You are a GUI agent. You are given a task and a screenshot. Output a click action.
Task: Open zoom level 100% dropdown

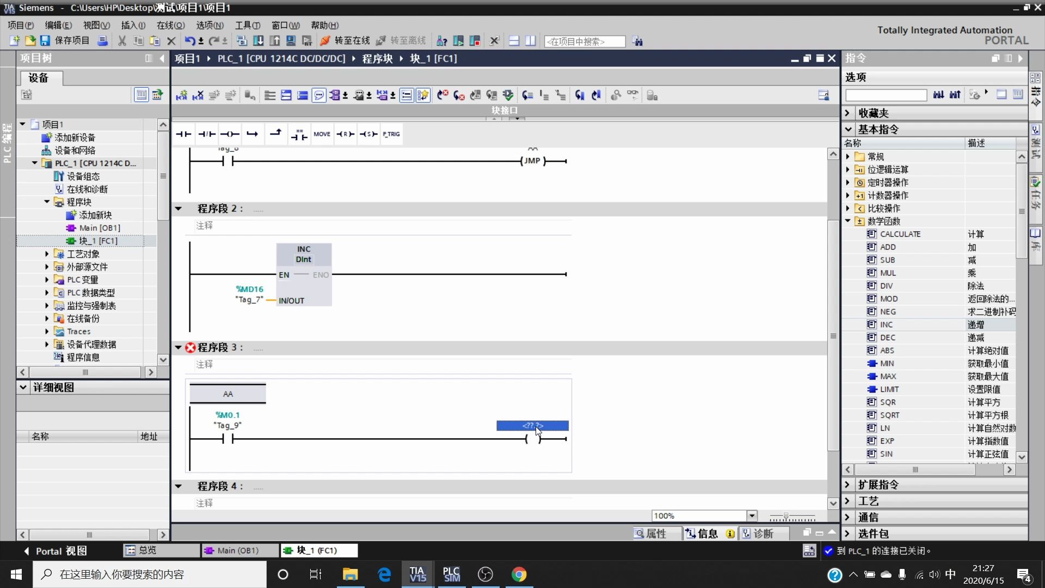point(752,516)
